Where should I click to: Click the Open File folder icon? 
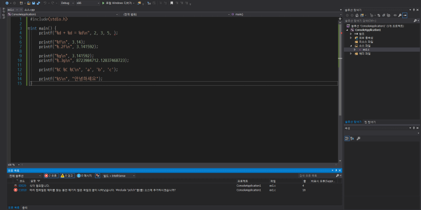(28, 3)
